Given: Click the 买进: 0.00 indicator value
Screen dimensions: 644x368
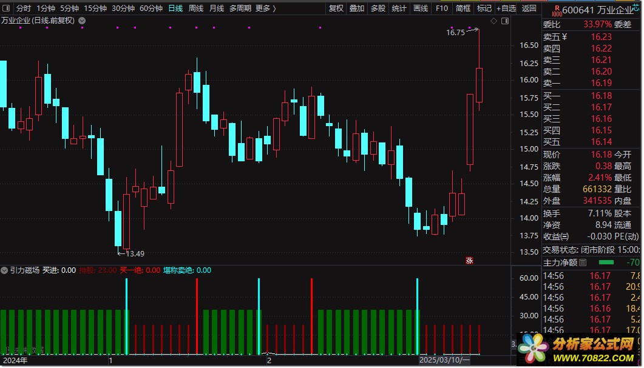Looking at the screenshot, I should [x=59, y=270].
